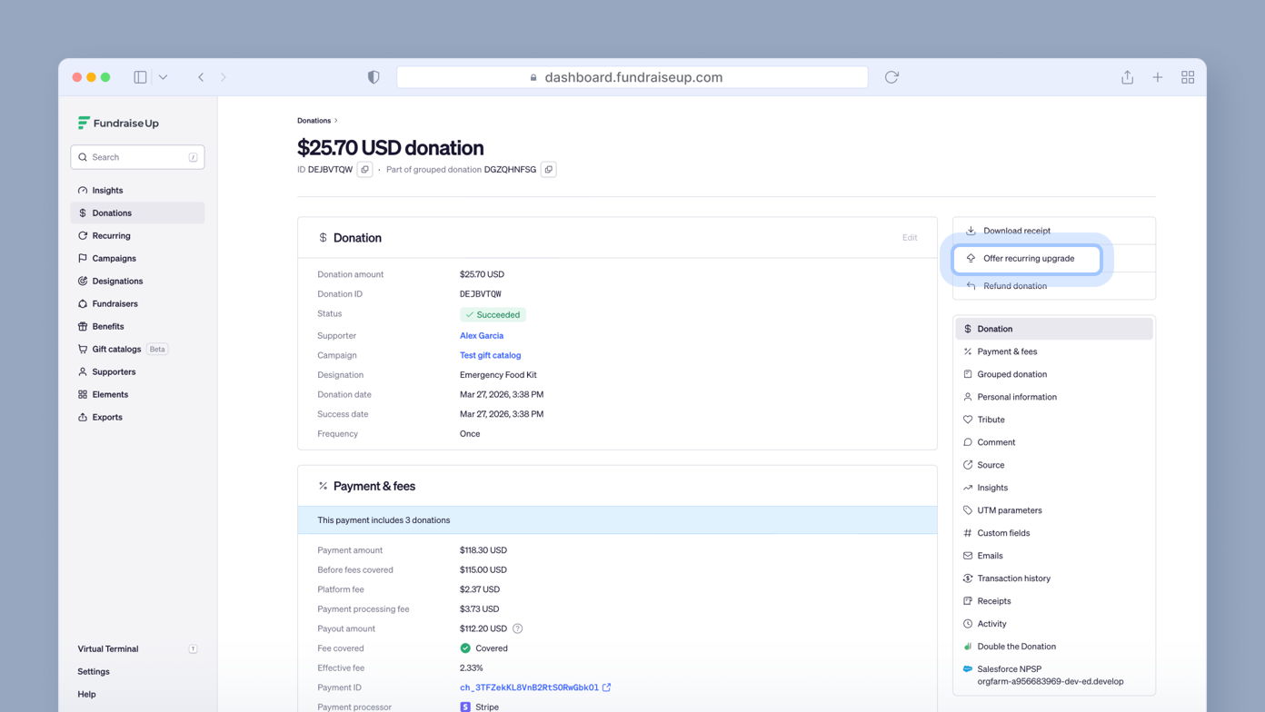Click the Fundraise Up logo
Image resolution: width=1265 pixels, height=712 pixels.
coord(118,123)
